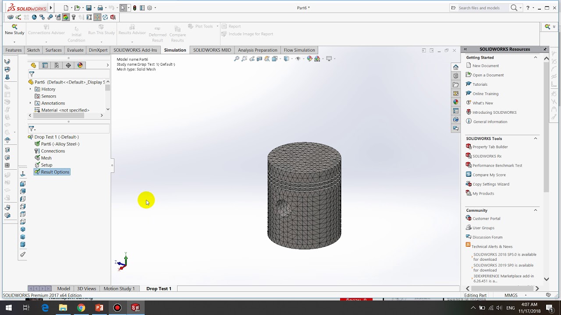Select Part6 (-Alloy Steel-) in study tree
Viewport: 561px width, 315px height.
pyautogui.click(x=60, y=144)
